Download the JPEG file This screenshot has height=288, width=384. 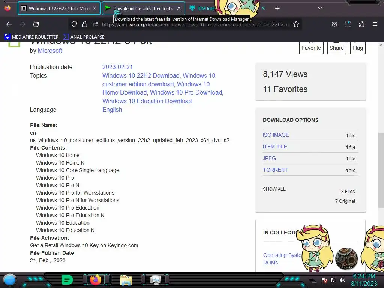[x=269, y=159]
